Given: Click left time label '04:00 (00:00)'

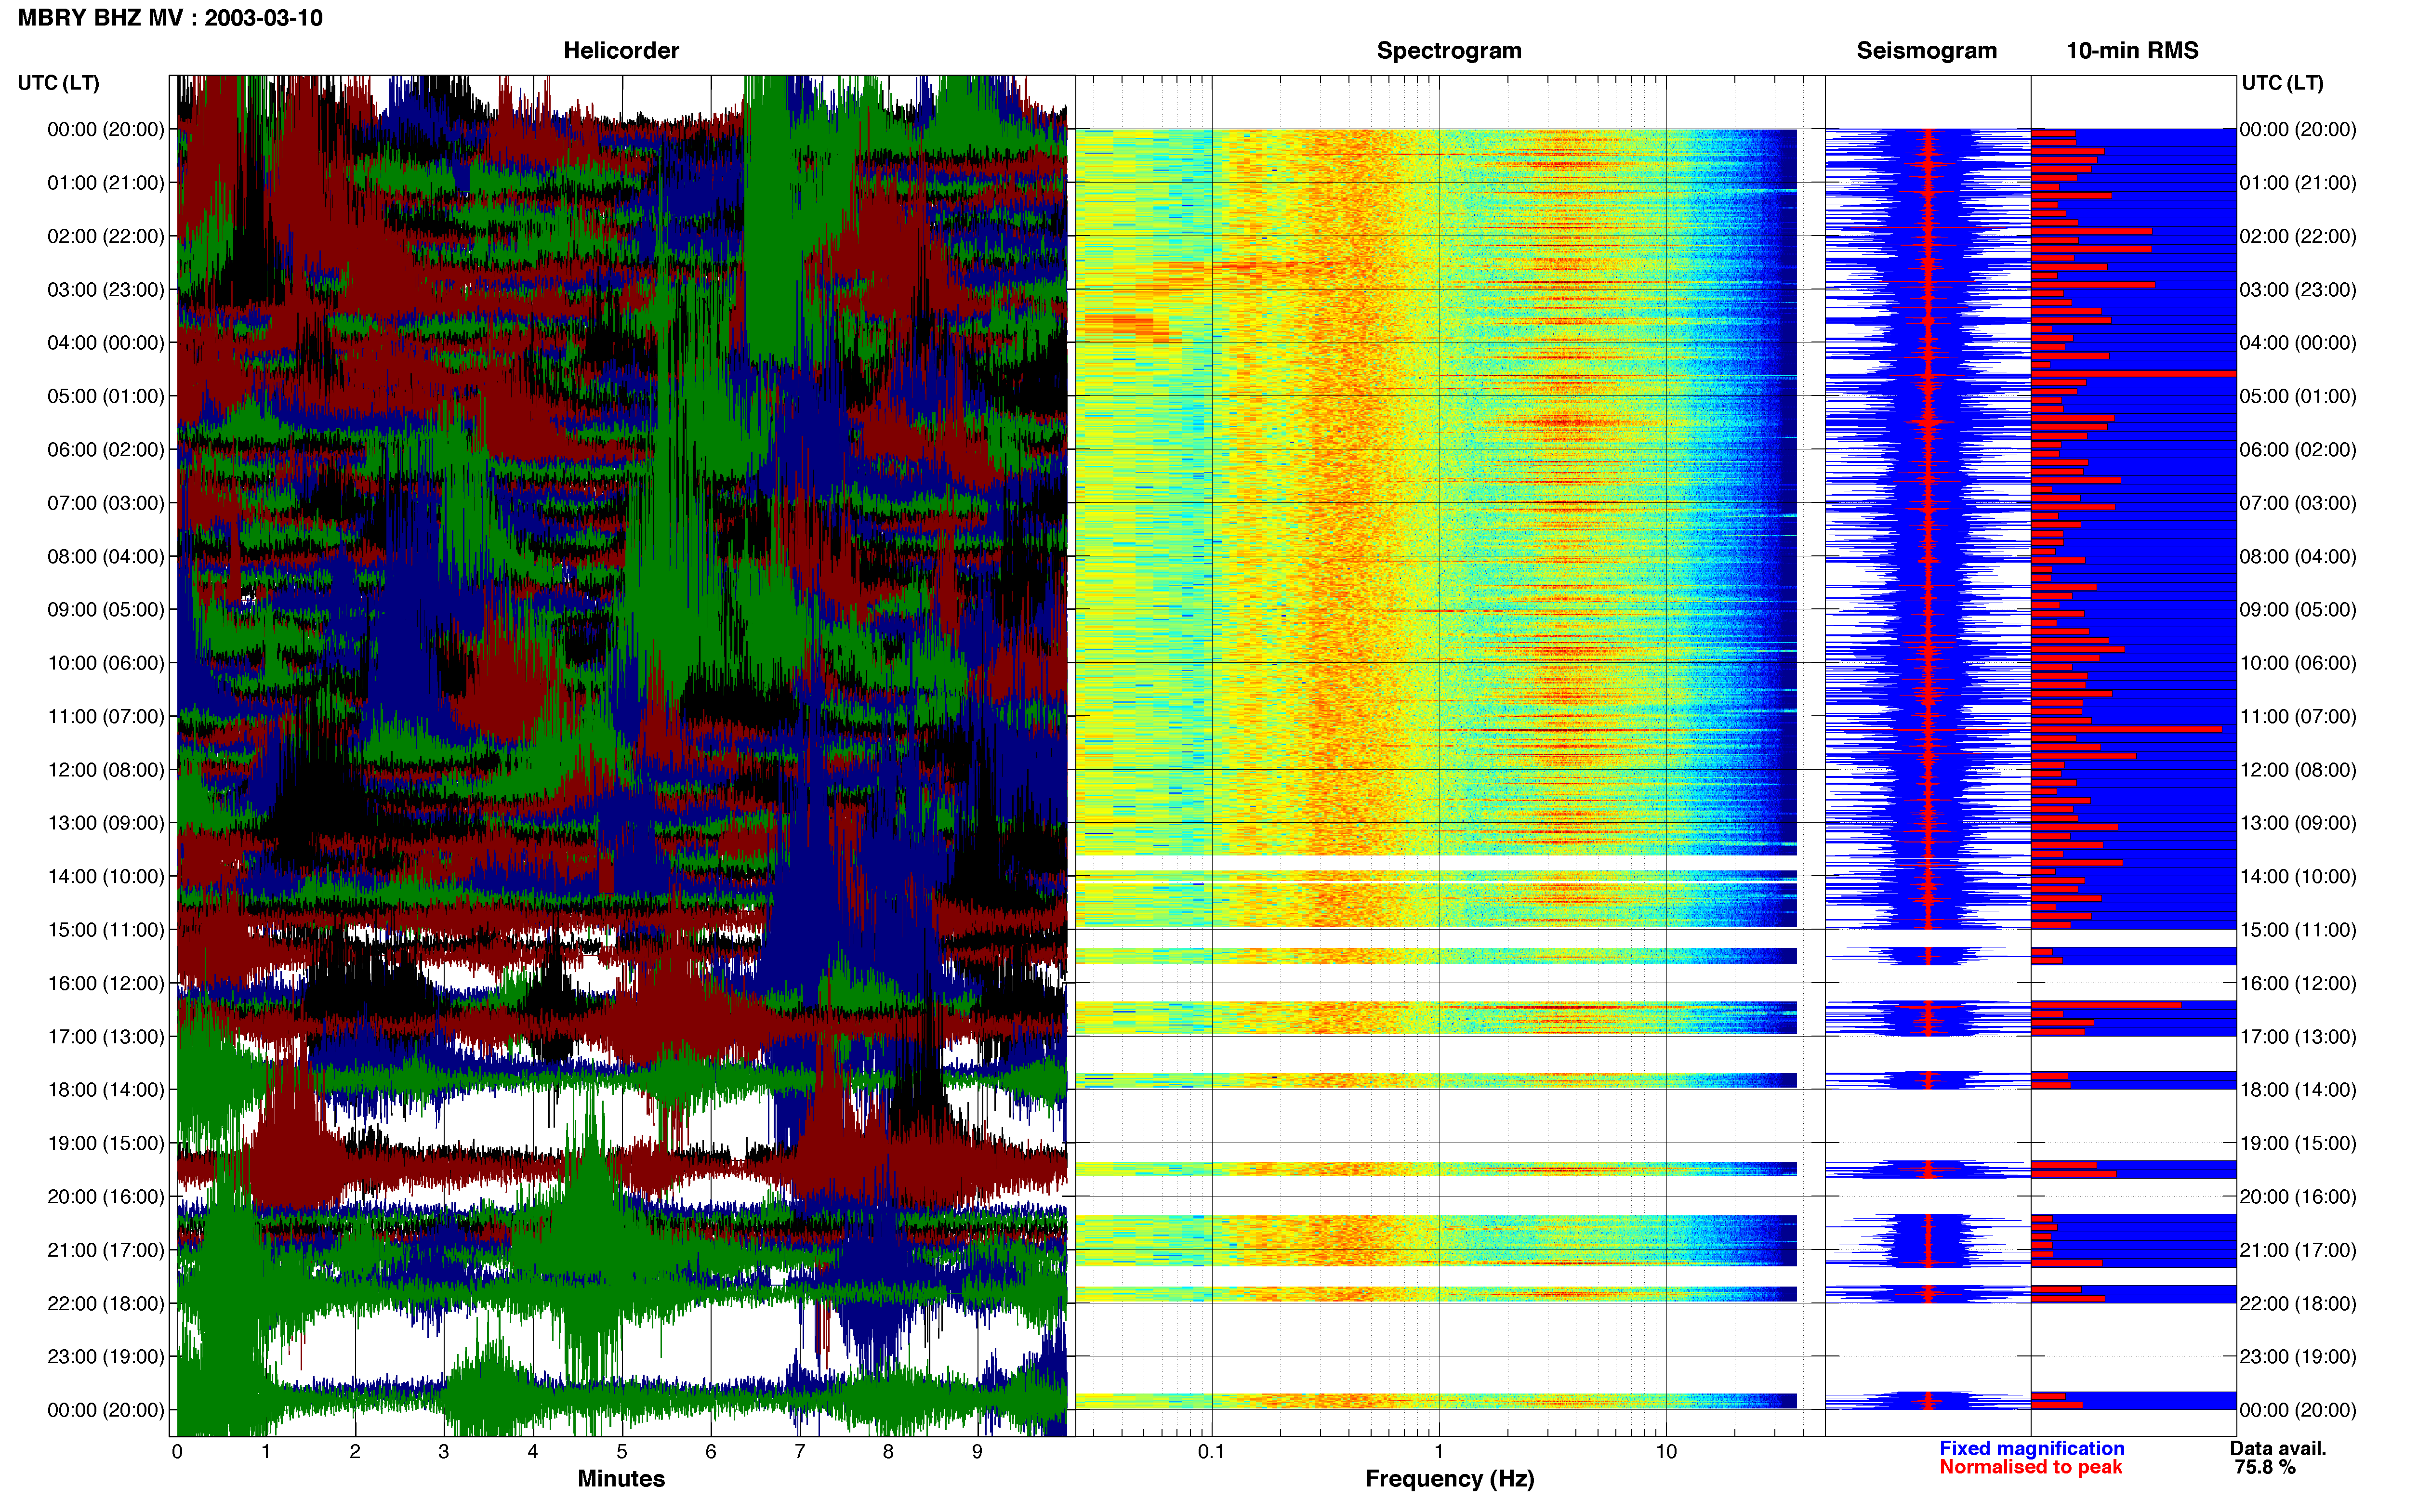Looking at the screenshot, I should tap(106, 343).
